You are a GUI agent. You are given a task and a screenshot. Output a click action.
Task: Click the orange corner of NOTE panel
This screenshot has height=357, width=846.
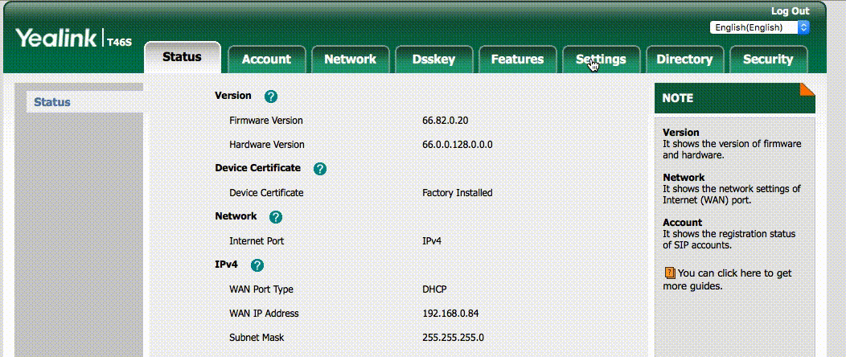[x=807, y=90]
